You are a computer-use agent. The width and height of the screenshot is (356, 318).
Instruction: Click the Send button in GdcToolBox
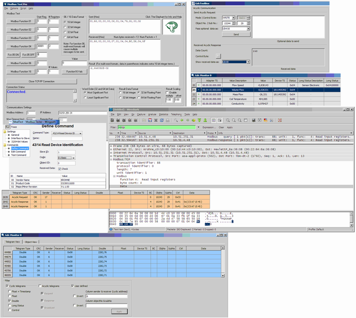(x=236, y=34)
